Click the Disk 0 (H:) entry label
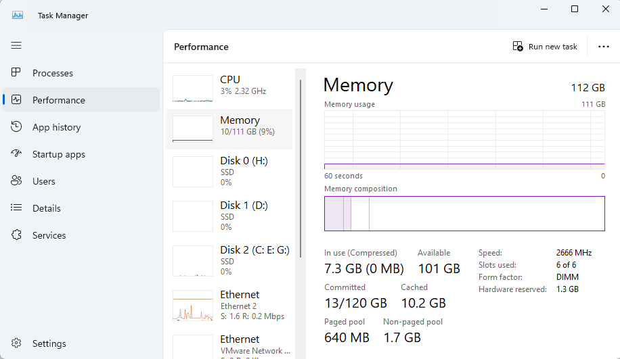620x359 pixels. 244,161
